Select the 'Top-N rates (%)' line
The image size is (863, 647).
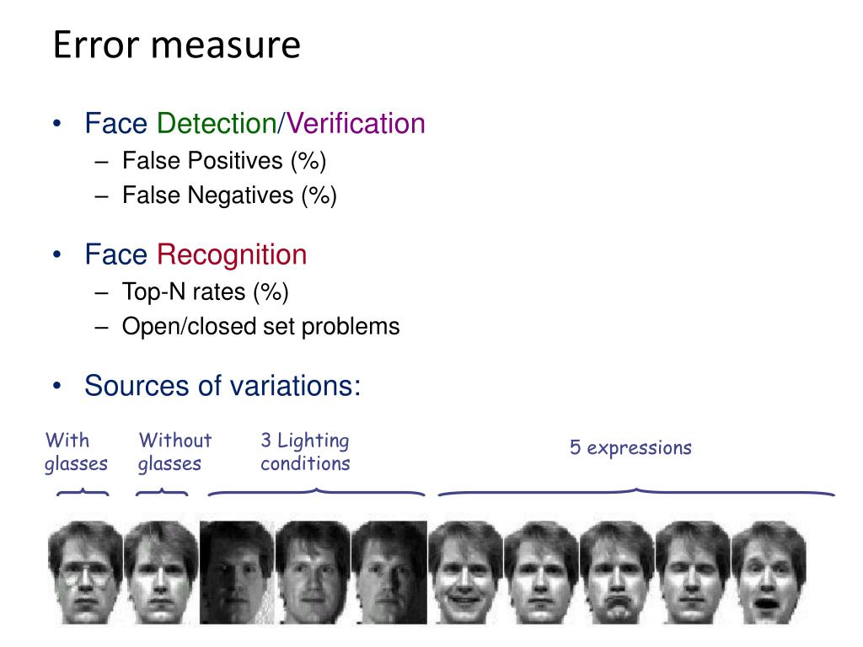coord(206,292)
